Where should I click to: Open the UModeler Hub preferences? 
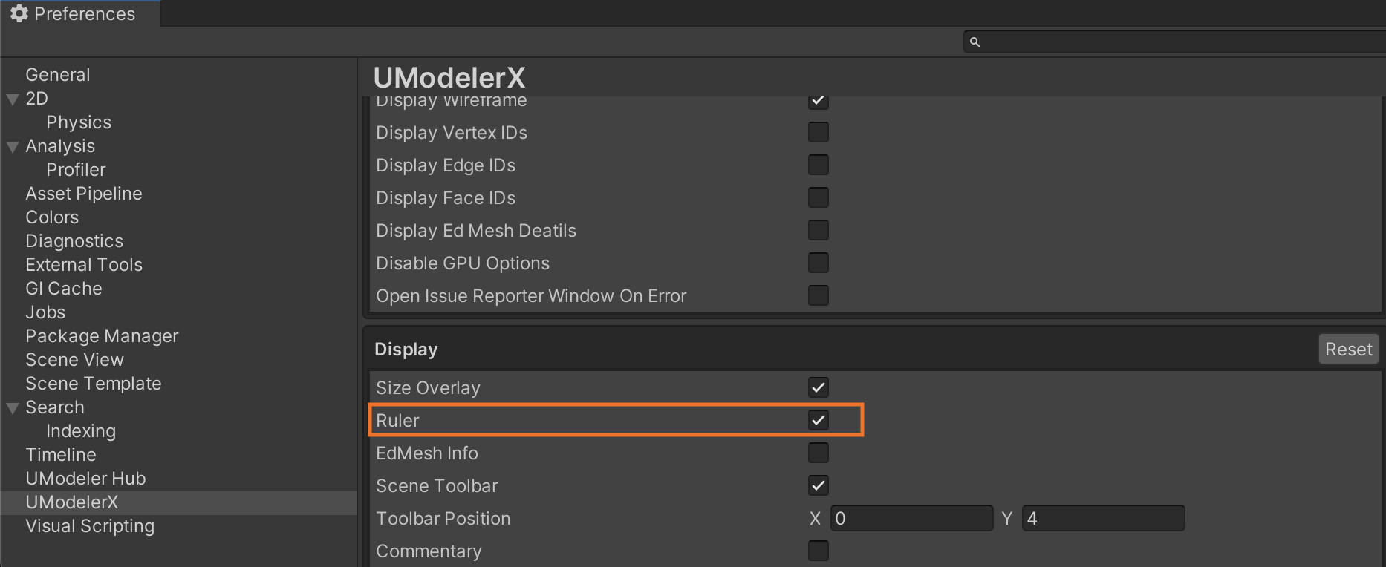[x=85, y=479]
